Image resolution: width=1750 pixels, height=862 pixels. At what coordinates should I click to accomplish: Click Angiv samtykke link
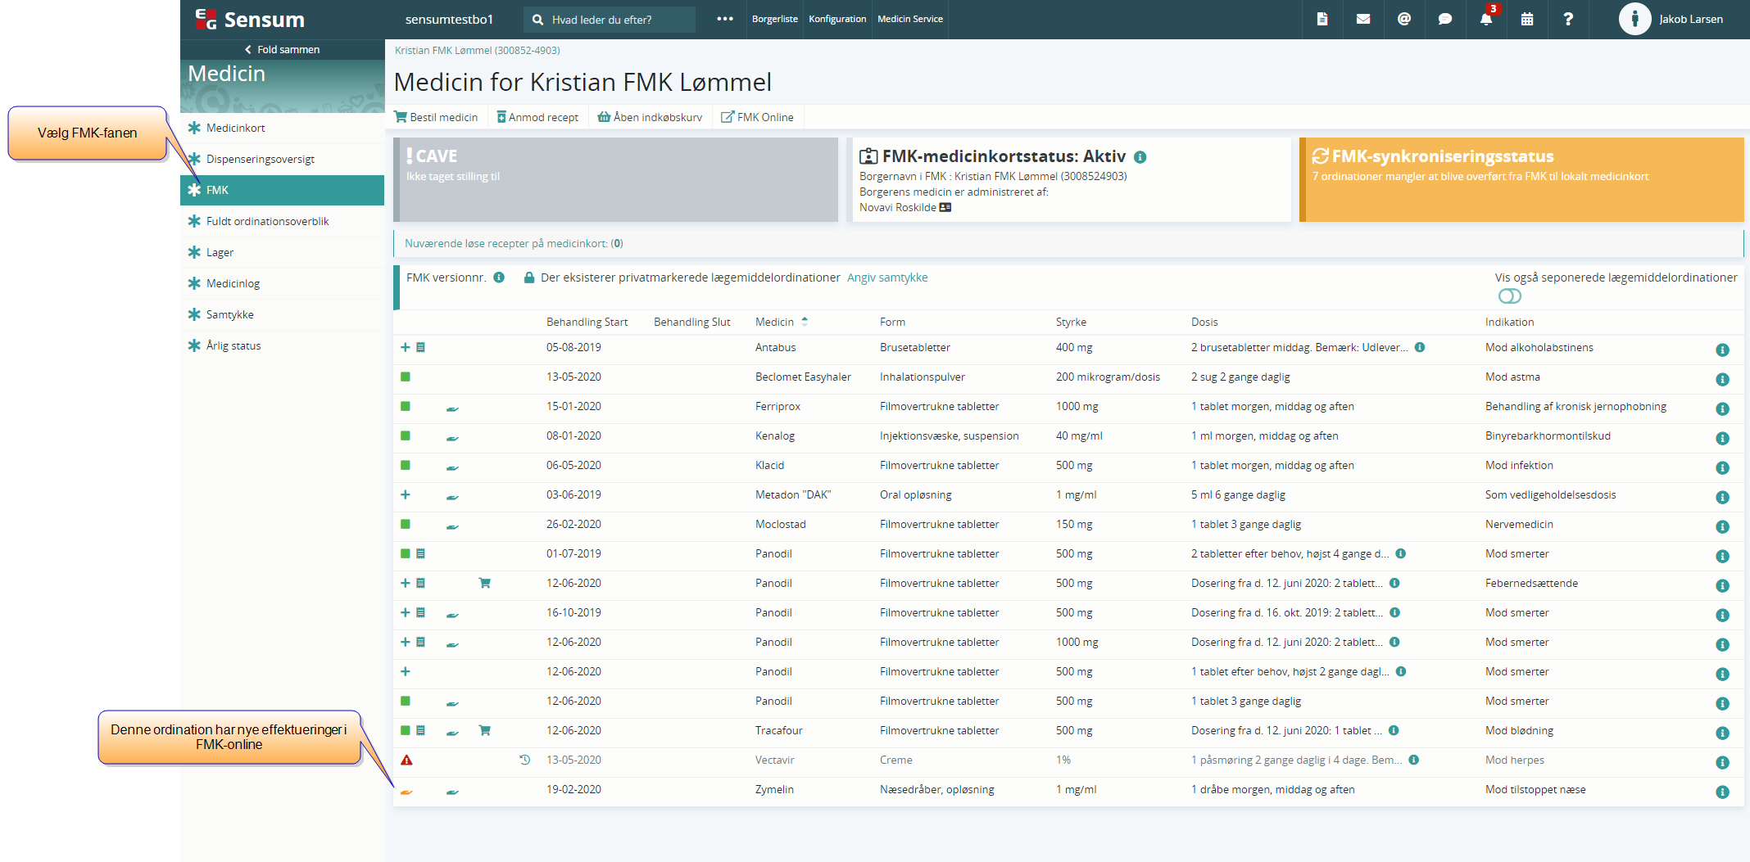pyautogui.click(x=887, y=278)
